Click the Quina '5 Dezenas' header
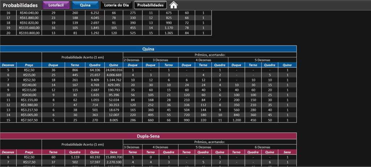Image resolution: width=371 pixels, height=167 pixels. coord(262,60)
